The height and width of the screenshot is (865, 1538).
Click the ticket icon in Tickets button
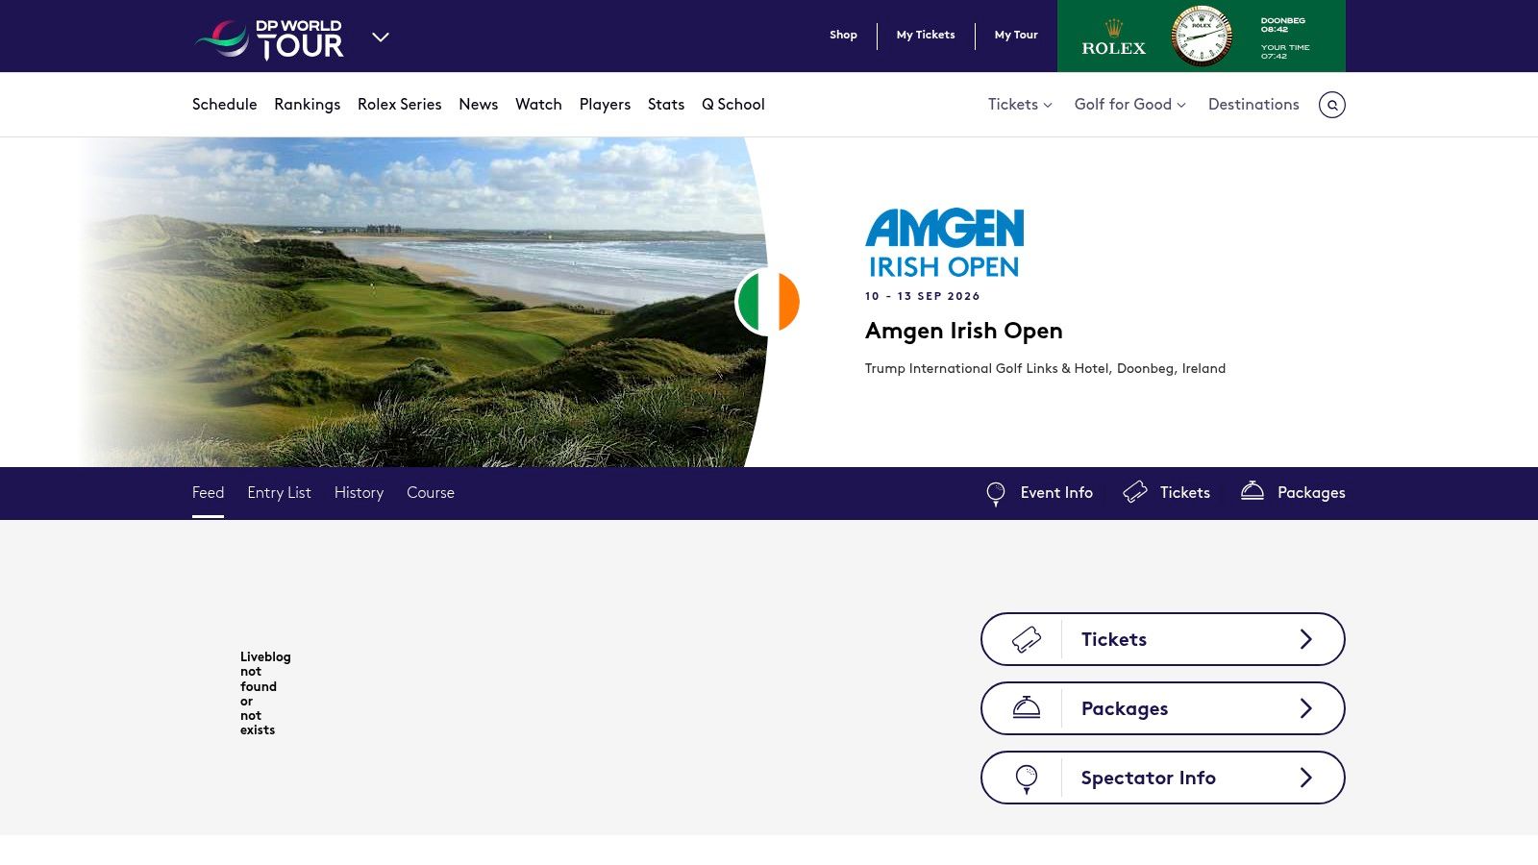click(x=1027, y=639)
